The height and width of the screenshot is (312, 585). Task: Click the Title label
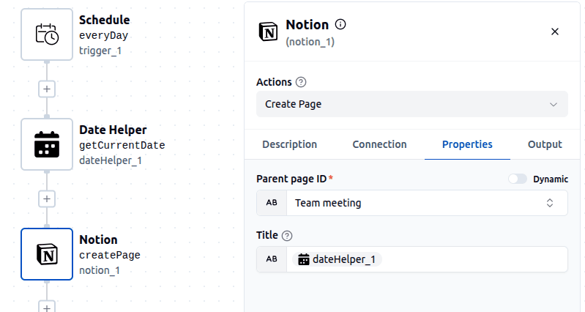(x=267, y=235)
